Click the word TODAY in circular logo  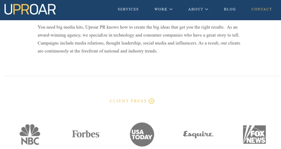pos(142,137)
